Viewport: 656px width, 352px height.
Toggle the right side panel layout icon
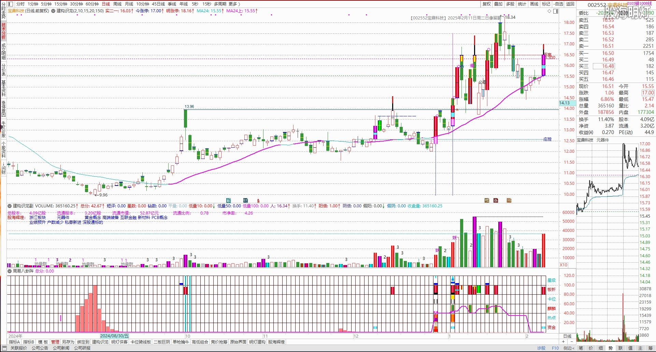pos(556,11)
